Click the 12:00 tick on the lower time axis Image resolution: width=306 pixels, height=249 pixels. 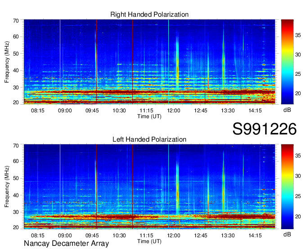point(174,235)
